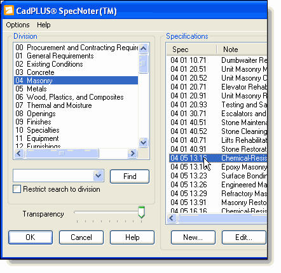This screenshot has height=273, width=281.
Task: Click the New... button
Action: [193, 237]
